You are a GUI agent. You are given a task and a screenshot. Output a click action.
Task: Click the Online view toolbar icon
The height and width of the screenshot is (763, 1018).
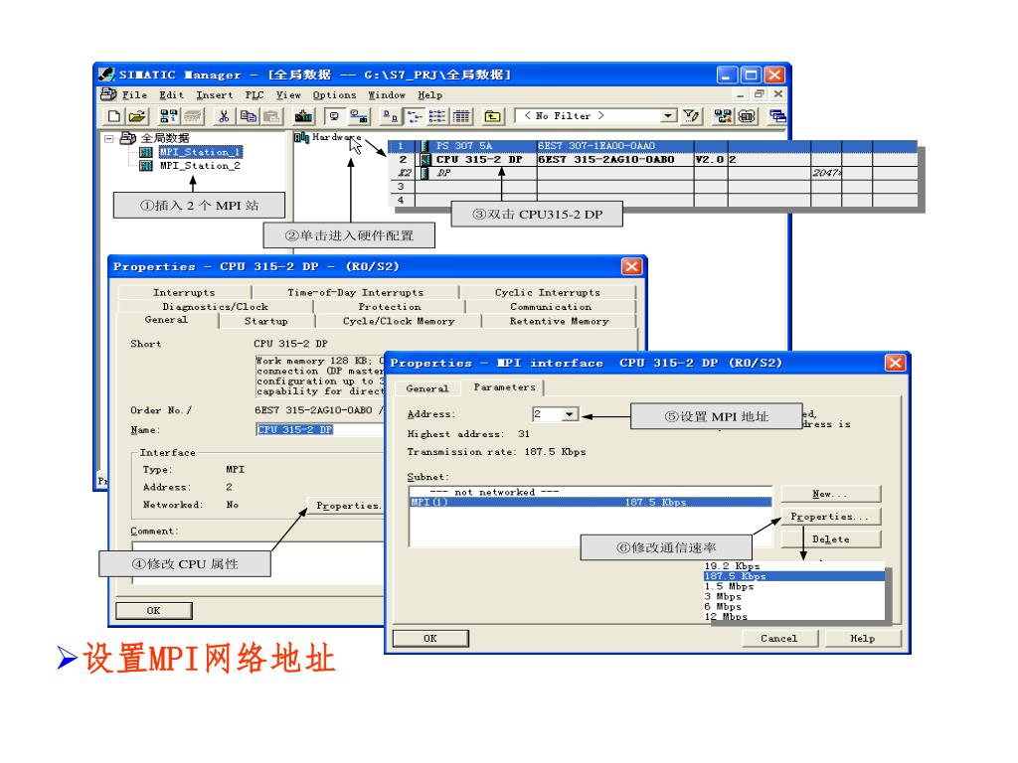point(334,116)
